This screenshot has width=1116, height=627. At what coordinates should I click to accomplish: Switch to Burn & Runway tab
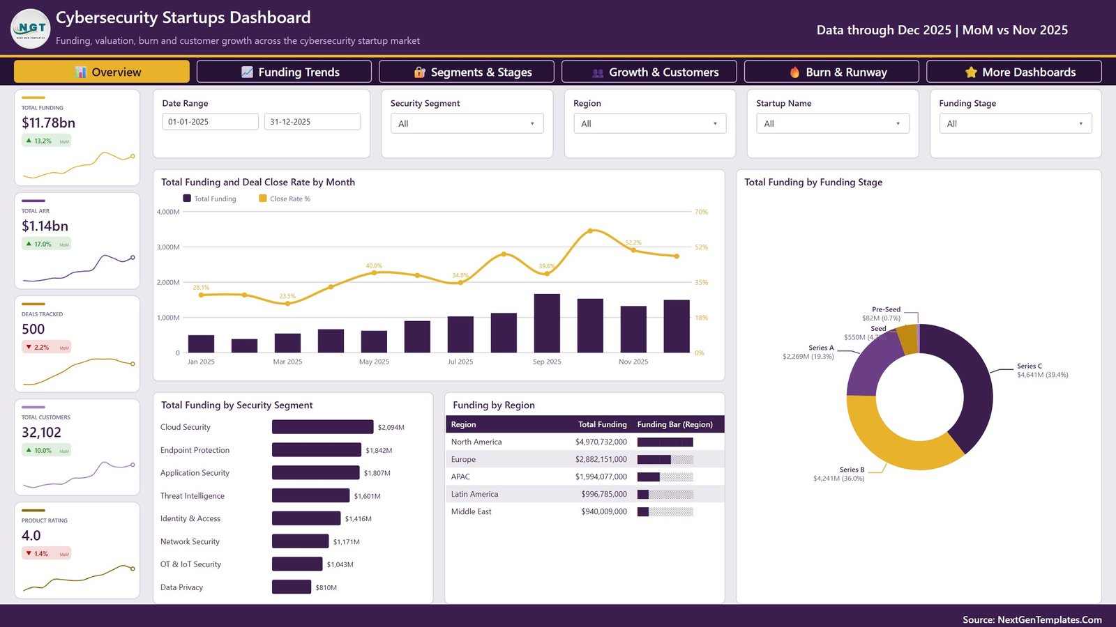pos(831,72)
